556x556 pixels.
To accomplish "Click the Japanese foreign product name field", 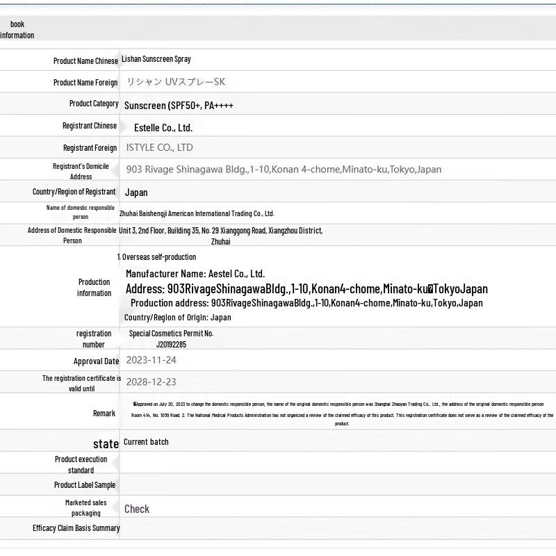I will [x=176, y=82].
